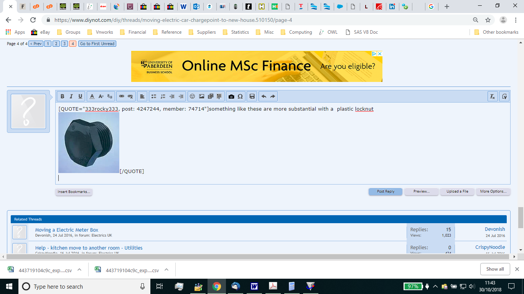Image resolution: width=524 pixels, height=294 pixels.
Task: Open the text color picker
Action: coord(92,96)
